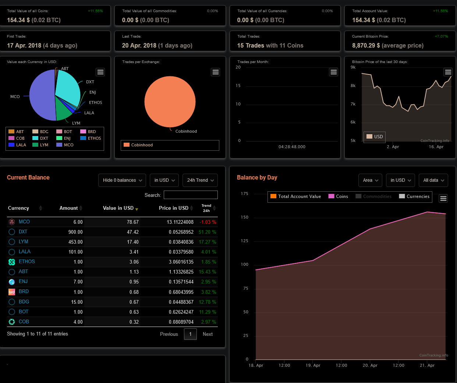
Task: Go to the Next page of entries
Action: (208, 334)
